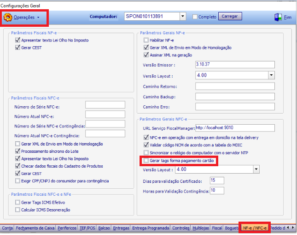297x235 pixels.
Task: Open the Operações dropdown arrow
Action: coord(38,18)
